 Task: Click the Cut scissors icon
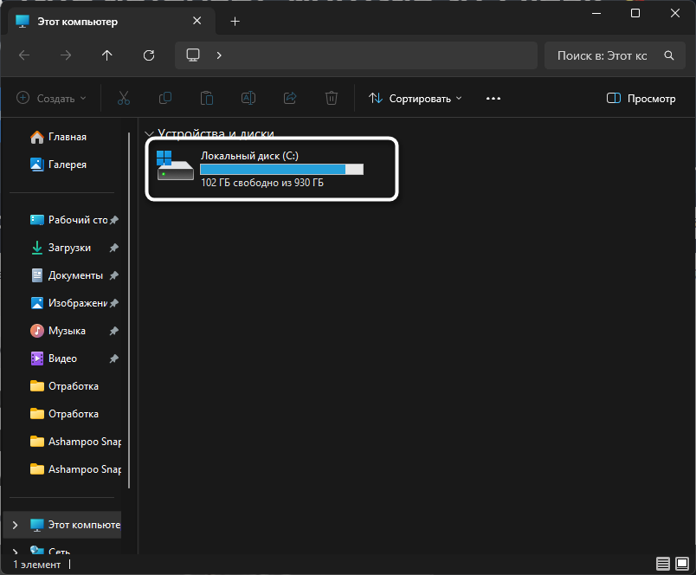124,99
